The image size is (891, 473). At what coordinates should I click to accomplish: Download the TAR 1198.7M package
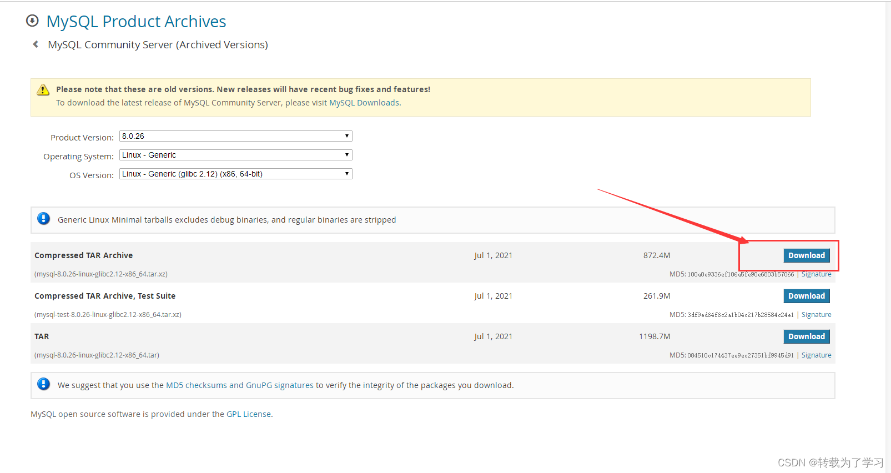807,336
